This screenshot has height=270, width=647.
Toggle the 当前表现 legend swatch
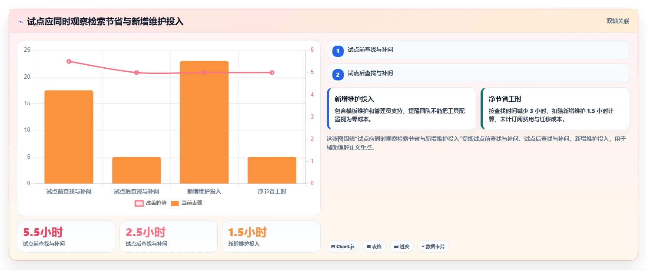pyautogui.click(x=175, y=203)
